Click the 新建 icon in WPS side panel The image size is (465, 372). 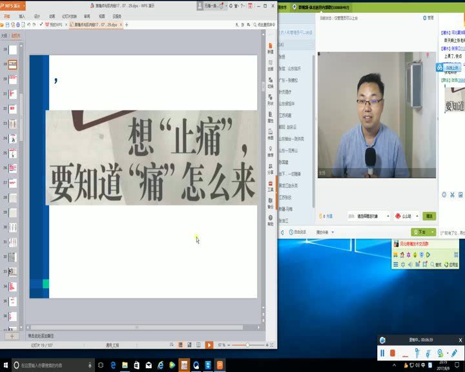click(271, 48)
